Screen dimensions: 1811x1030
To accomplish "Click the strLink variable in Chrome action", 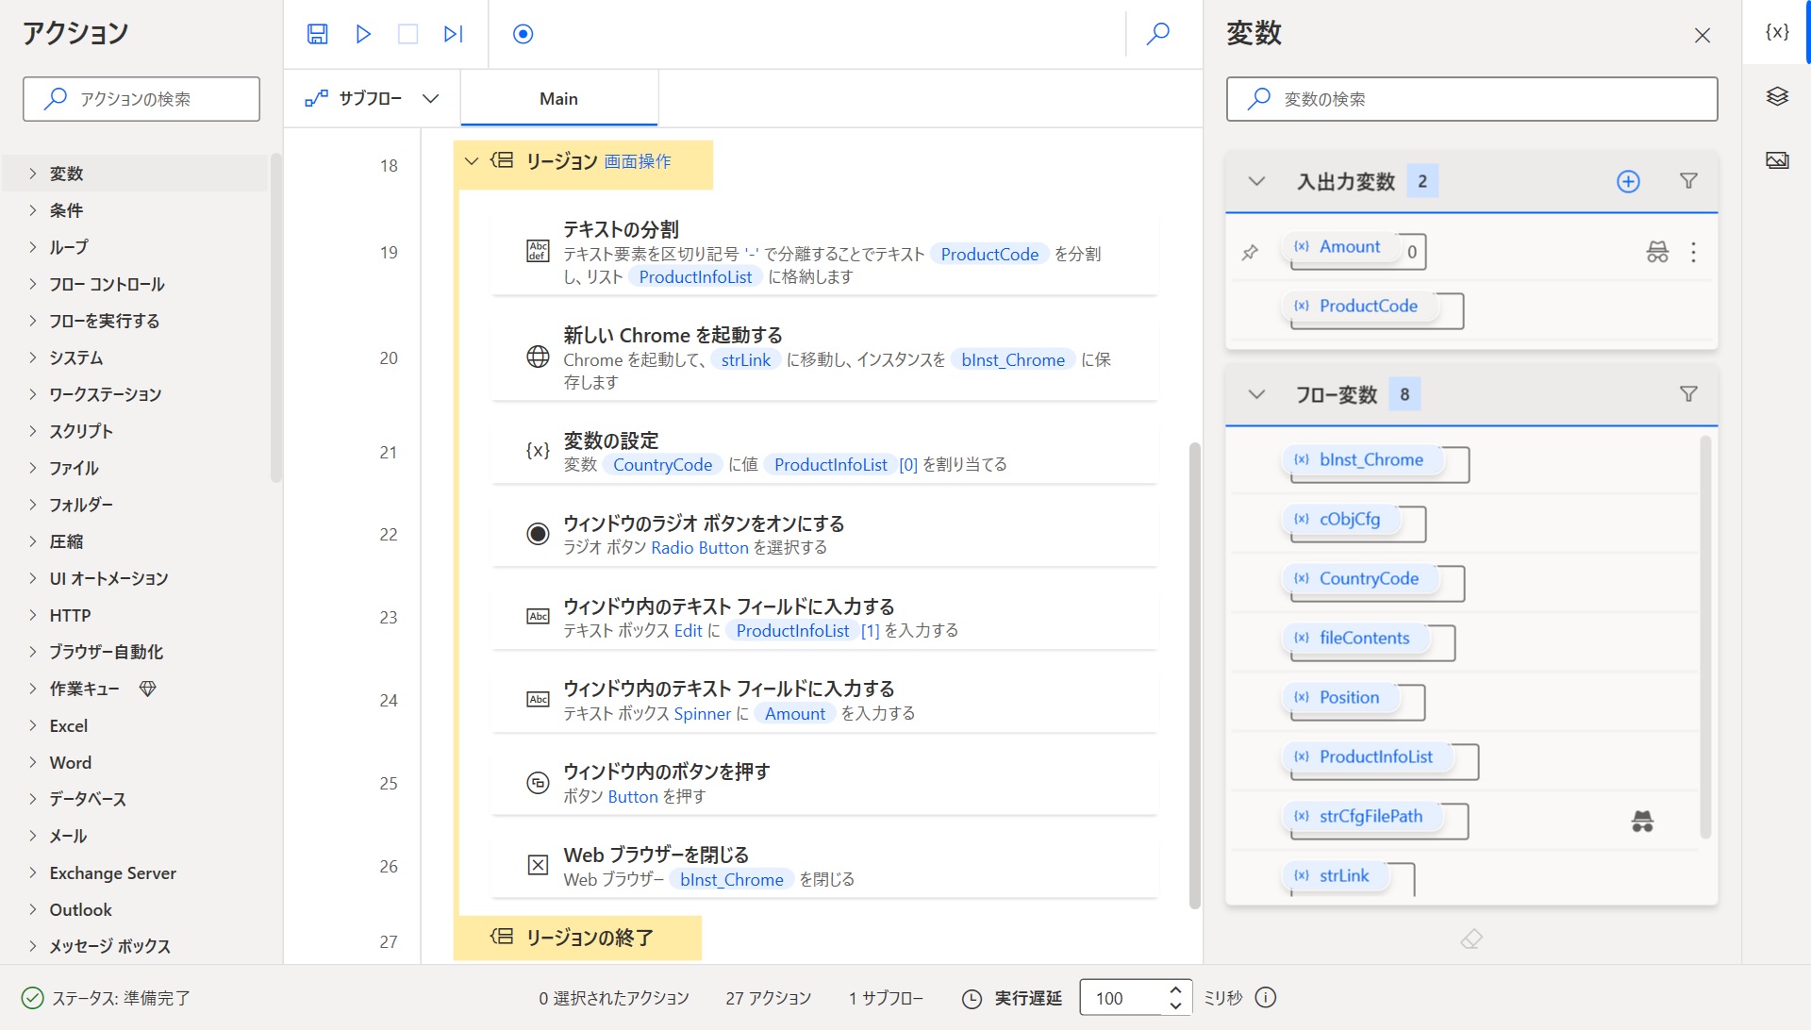I will (x=745, y=360).
